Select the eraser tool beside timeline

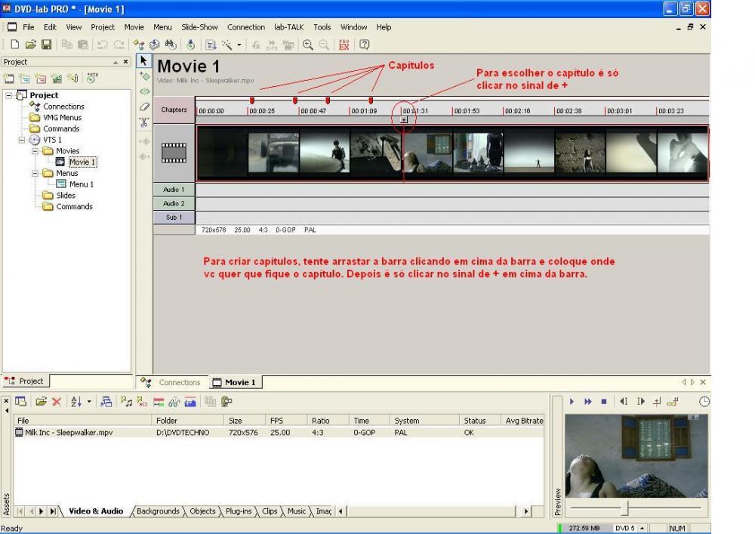click(x=144, y=106)
